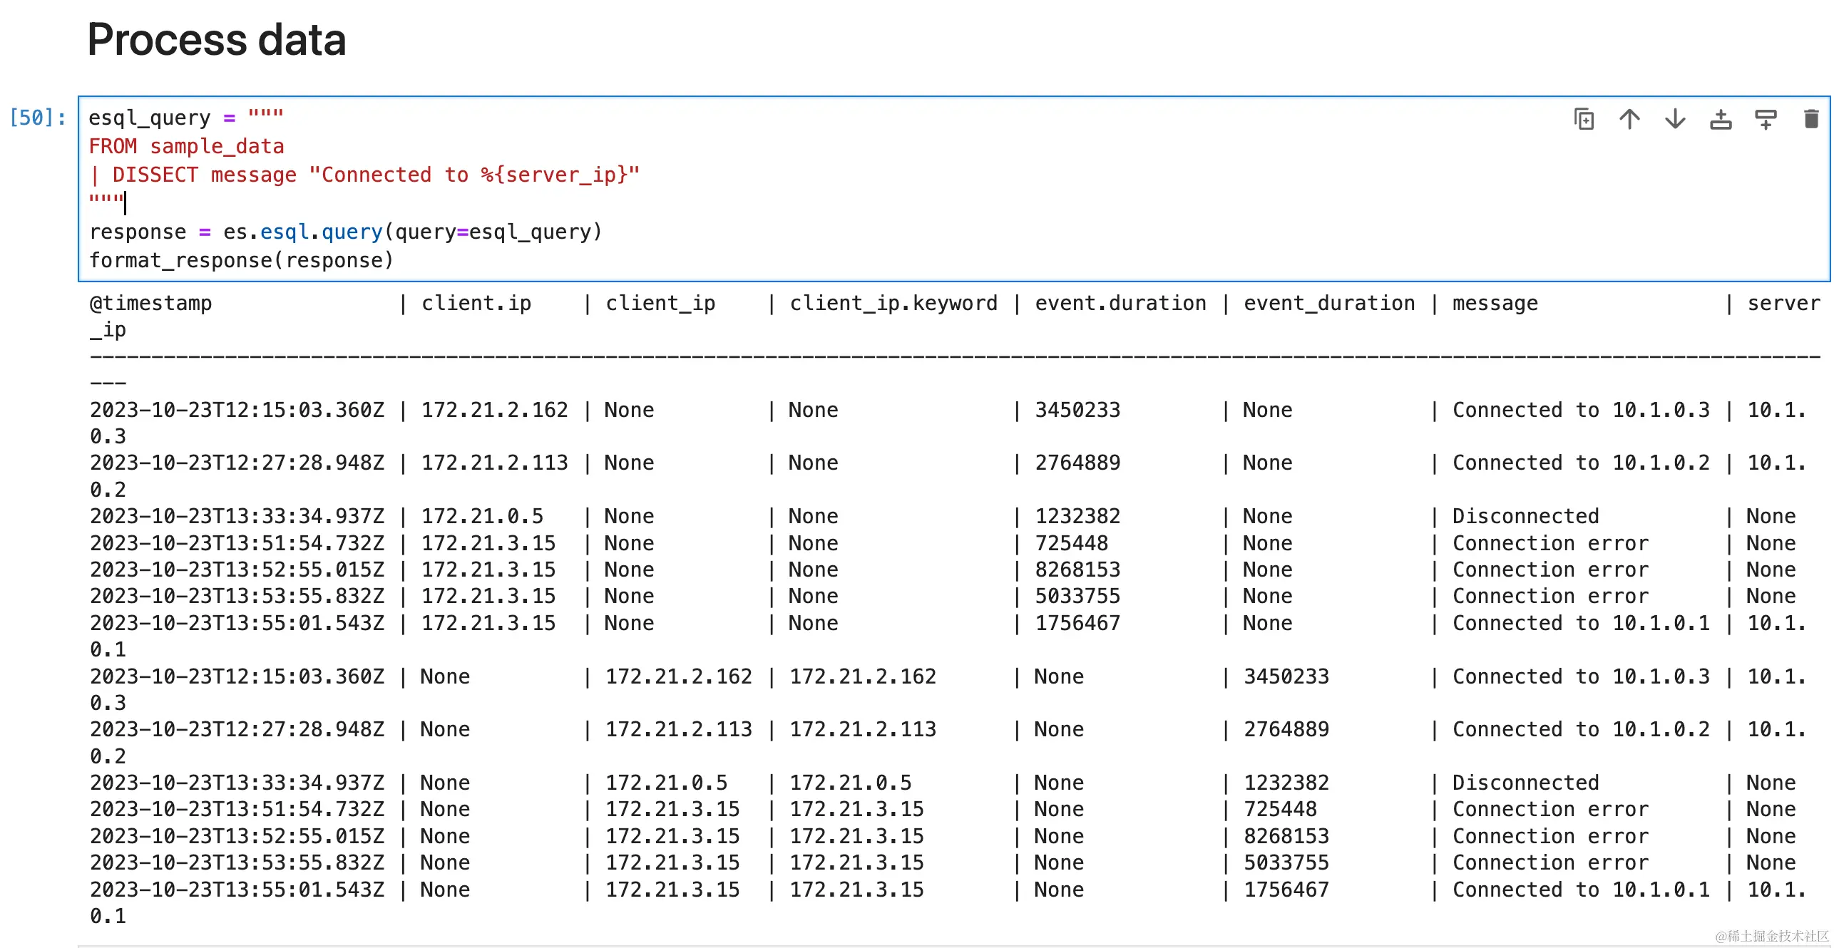1834x948 pixels.
Task: Click the esql_query assignment line
Action: tap(185, 118)
